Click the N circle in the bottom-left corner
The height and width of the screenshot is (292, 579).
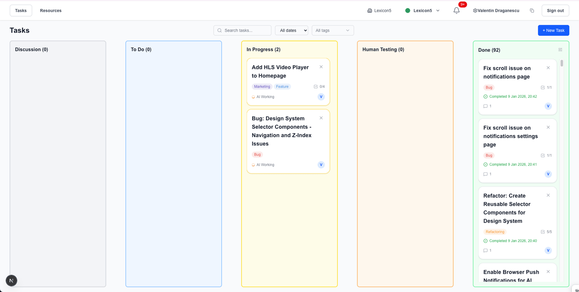click(x=11, y=281)
